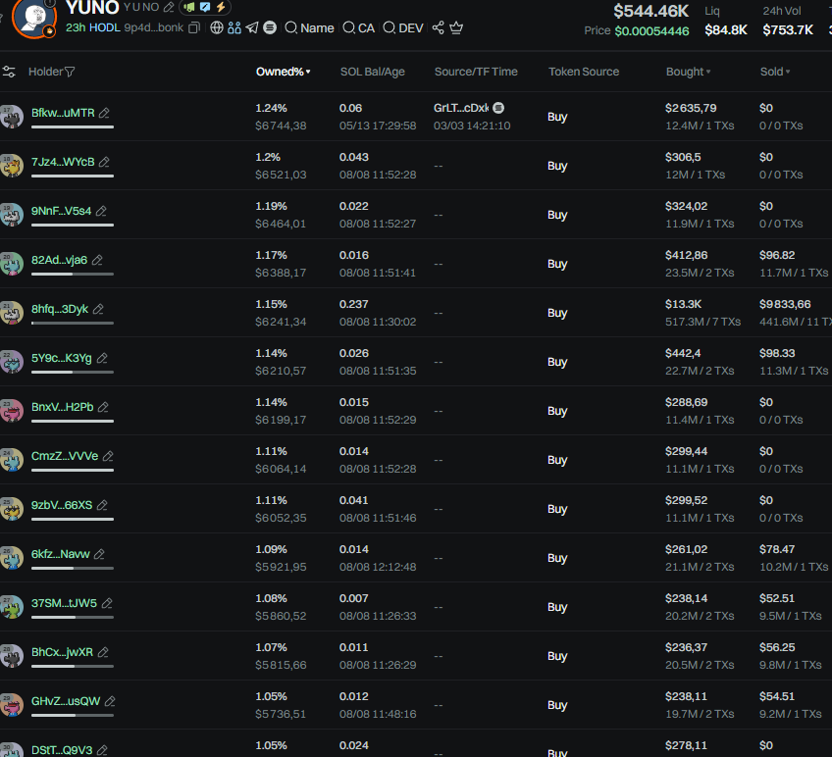This screenshot has width=832, height=757.
Task: Open holder Bfkw...uMTR
Action: tap(63, 113)
